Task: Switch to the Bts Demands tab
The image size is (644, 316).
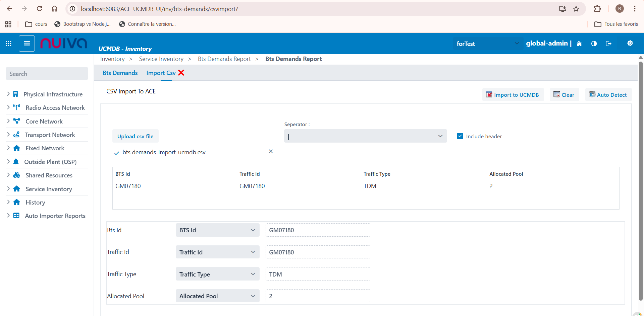Action: click(120, 73)
